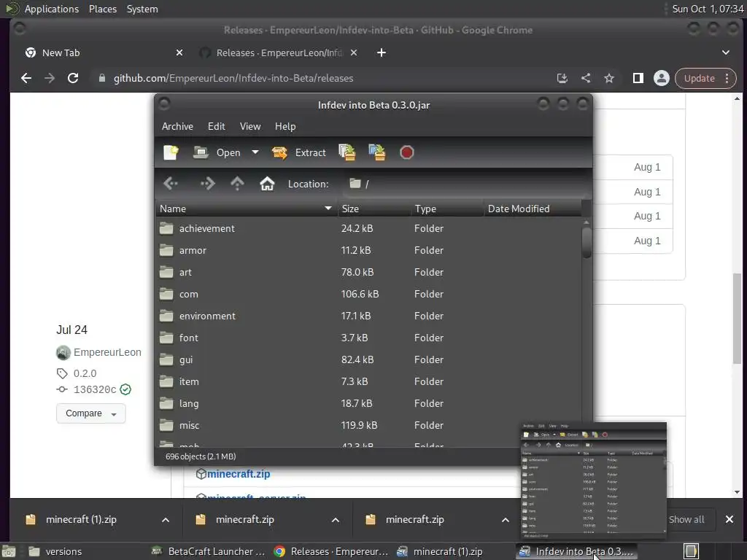Sort by Date Modified column header
This screenshot has width=747, height=560.
click(x=533, y=209)
